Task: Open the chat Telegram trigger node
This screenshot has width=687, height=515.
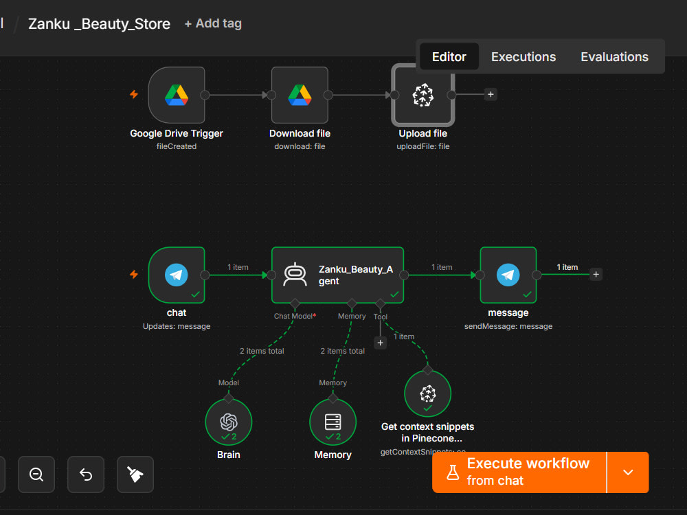Action: click(177, 275)
